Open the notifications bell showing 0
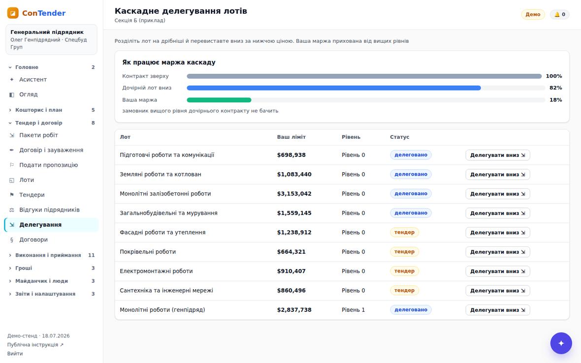 click(559, 14)
